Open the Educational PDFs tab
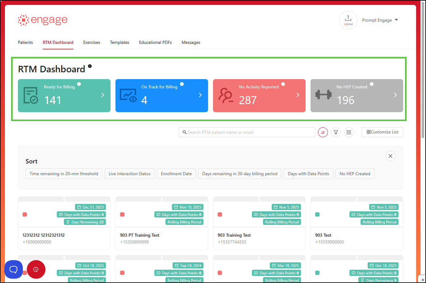 155,42
